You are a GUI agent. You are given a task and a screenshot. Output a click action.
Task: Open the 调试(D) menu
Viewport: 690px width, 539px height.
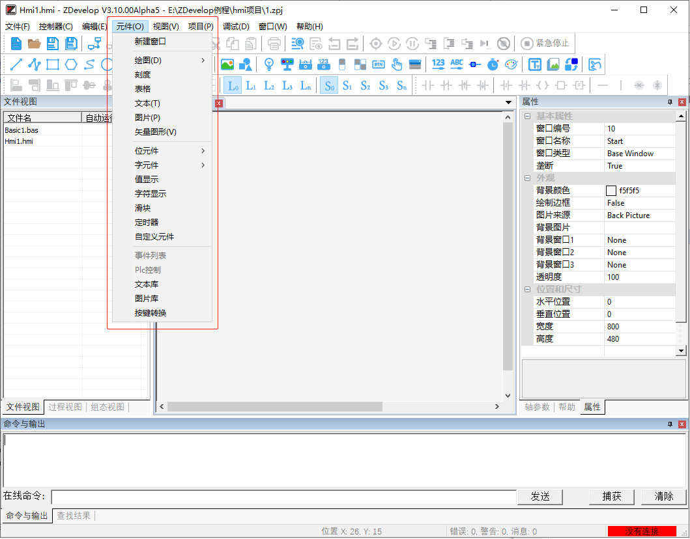237,26
